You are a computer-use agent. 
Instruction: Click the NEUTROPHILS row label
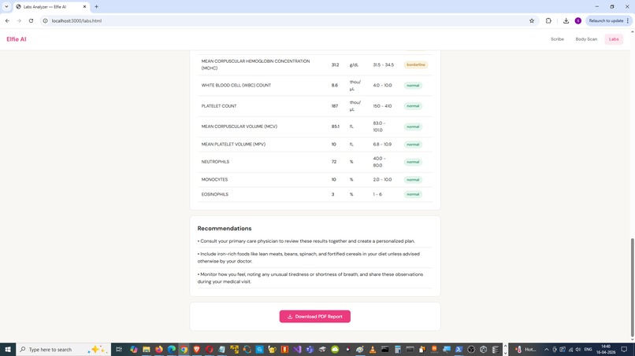coord(215,162)
